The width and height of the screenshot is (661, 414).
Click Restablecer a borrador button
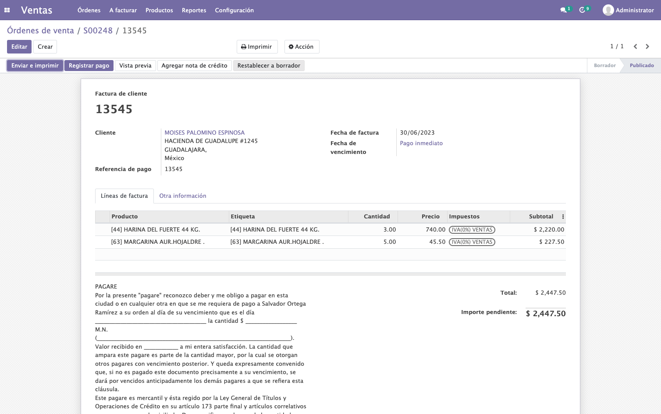(269, 66)
